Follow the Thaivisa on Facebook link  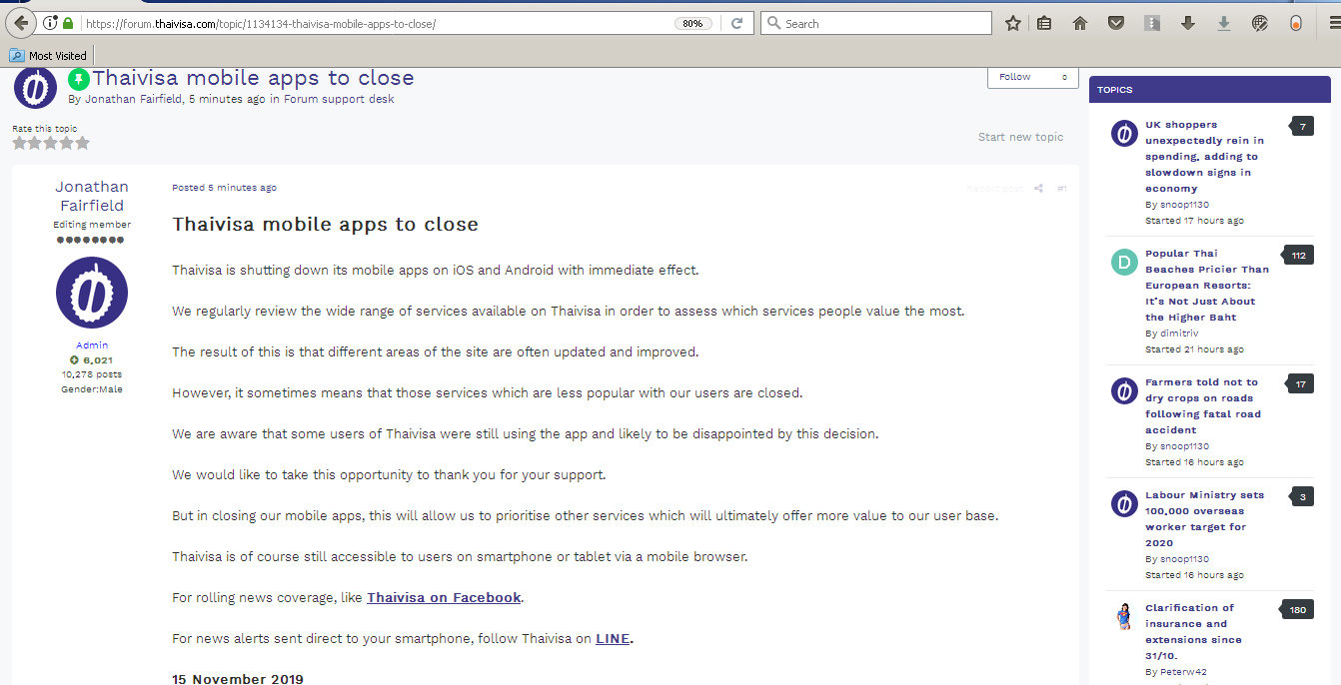pos(444,598)
